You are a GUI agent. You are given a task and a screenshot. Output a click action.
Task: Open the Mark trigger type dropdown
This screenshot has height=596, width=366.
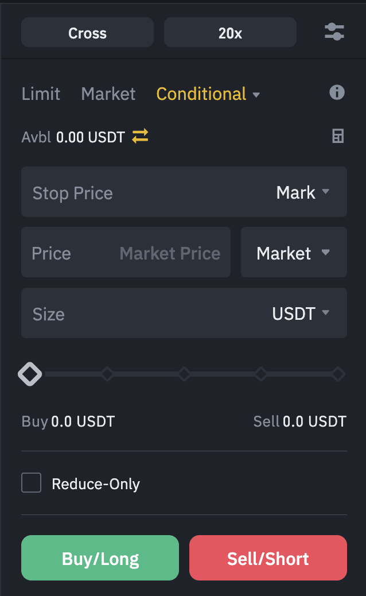[303, 192]
